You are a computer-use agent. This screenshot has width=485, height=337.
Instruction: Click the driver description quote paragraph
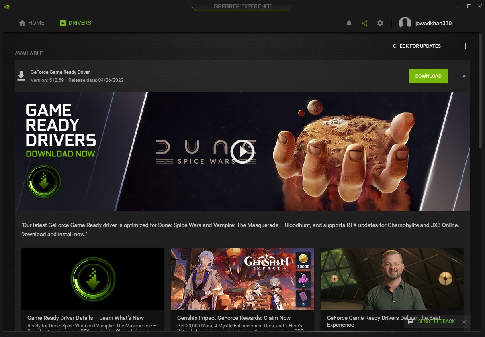coord(240,229)
